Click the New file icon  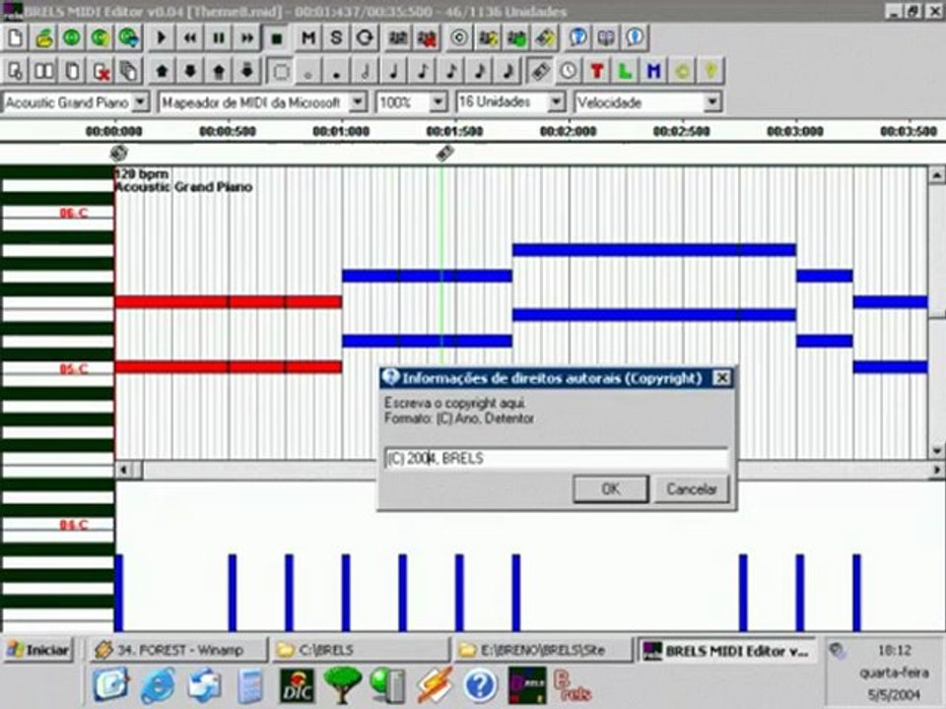pos(15,38)
